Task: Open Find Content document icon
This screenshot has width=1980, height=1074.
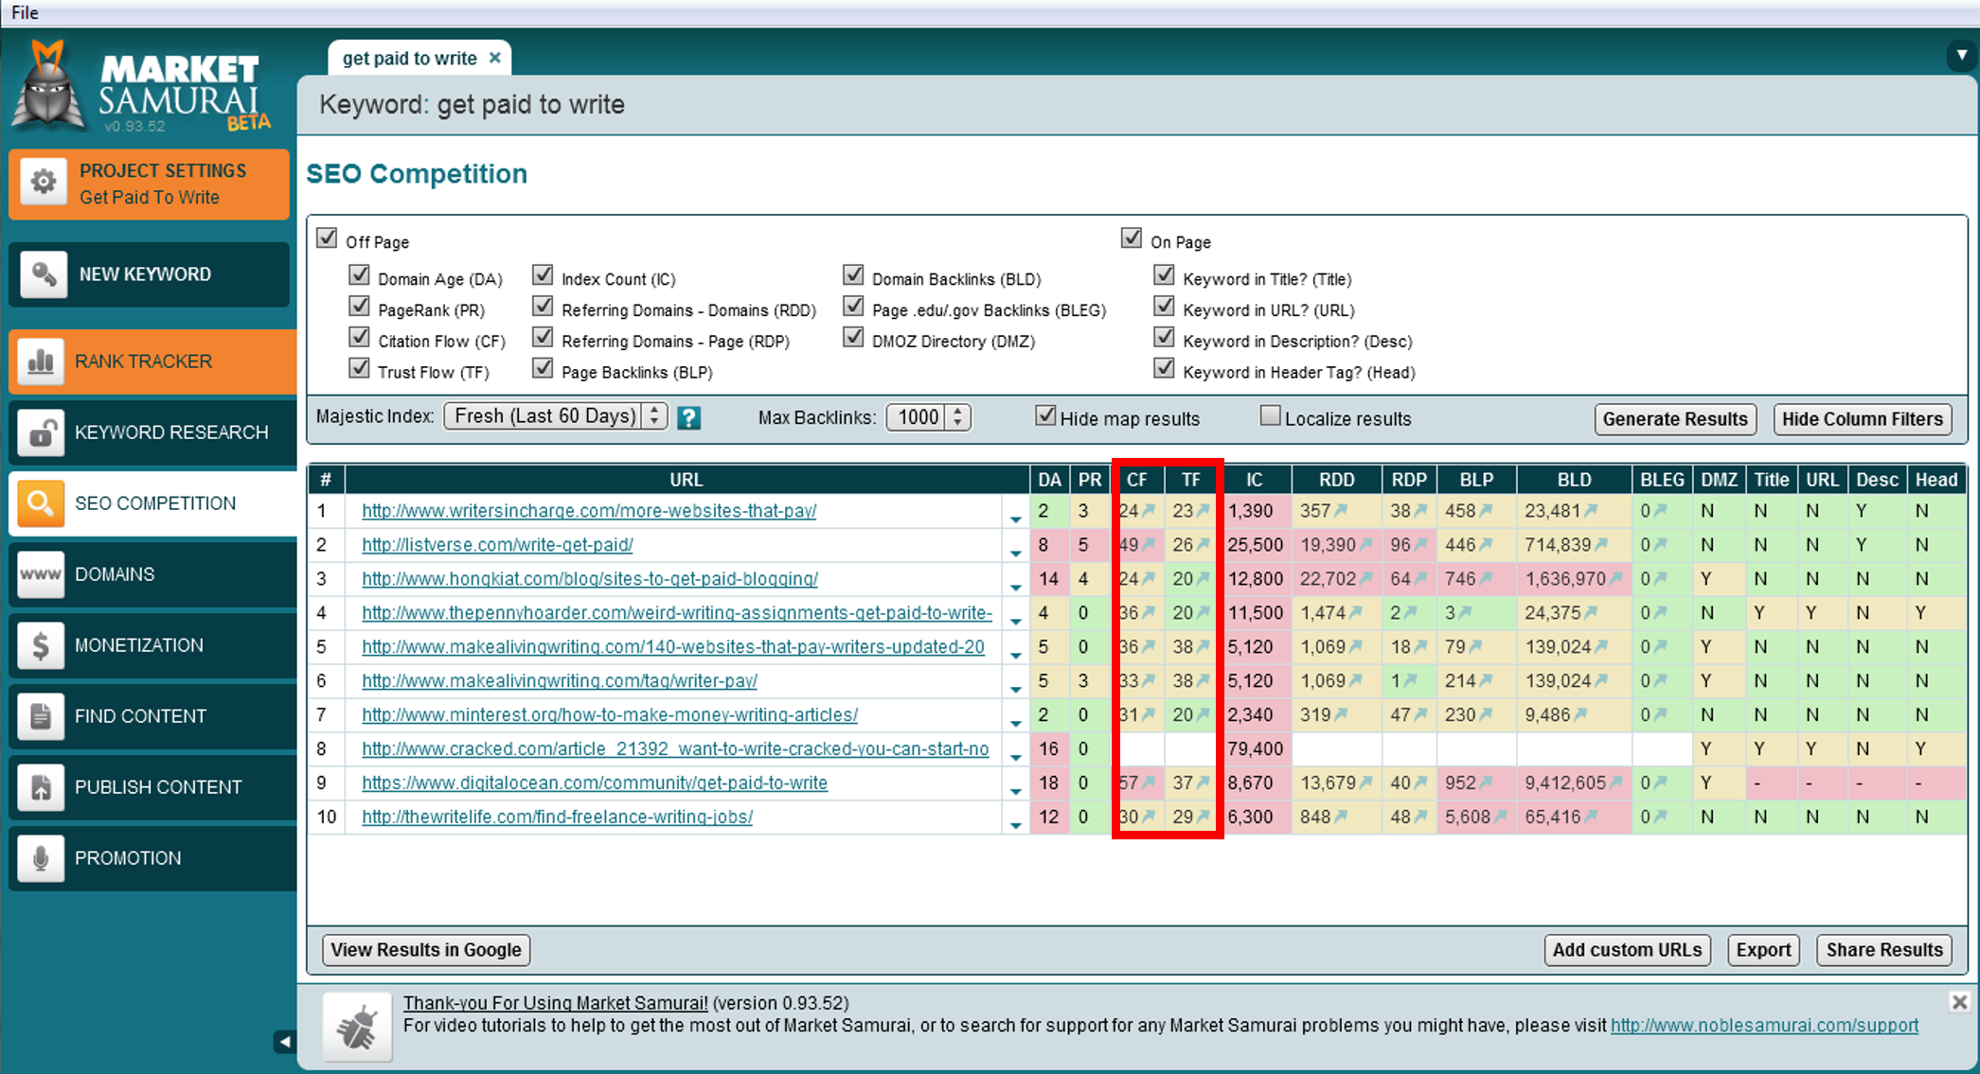Action: pos(41,716)
